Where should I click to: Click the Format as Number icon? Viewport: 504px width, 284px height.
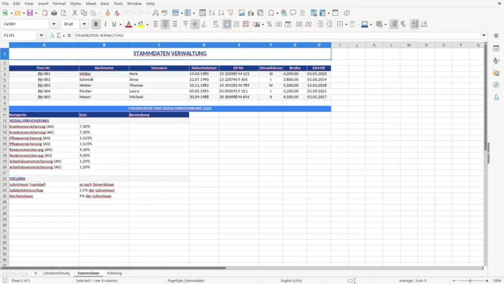tap(279, 24)
